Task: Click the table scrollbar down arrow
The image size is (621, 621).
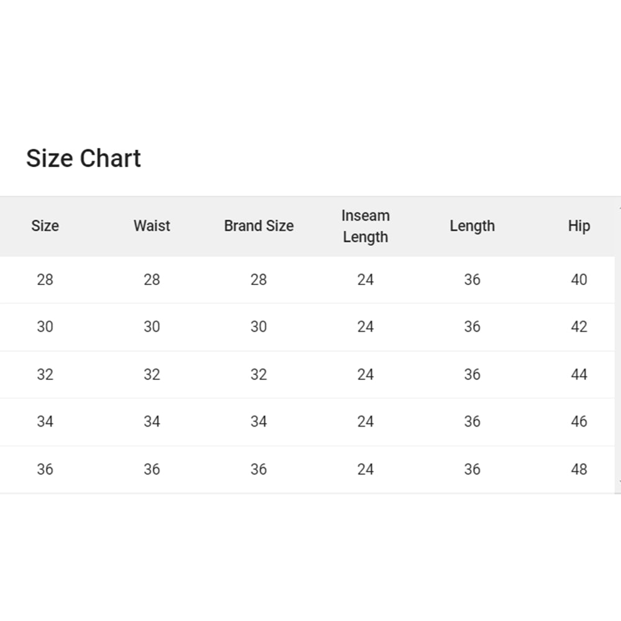Action: tap(619, 482)
